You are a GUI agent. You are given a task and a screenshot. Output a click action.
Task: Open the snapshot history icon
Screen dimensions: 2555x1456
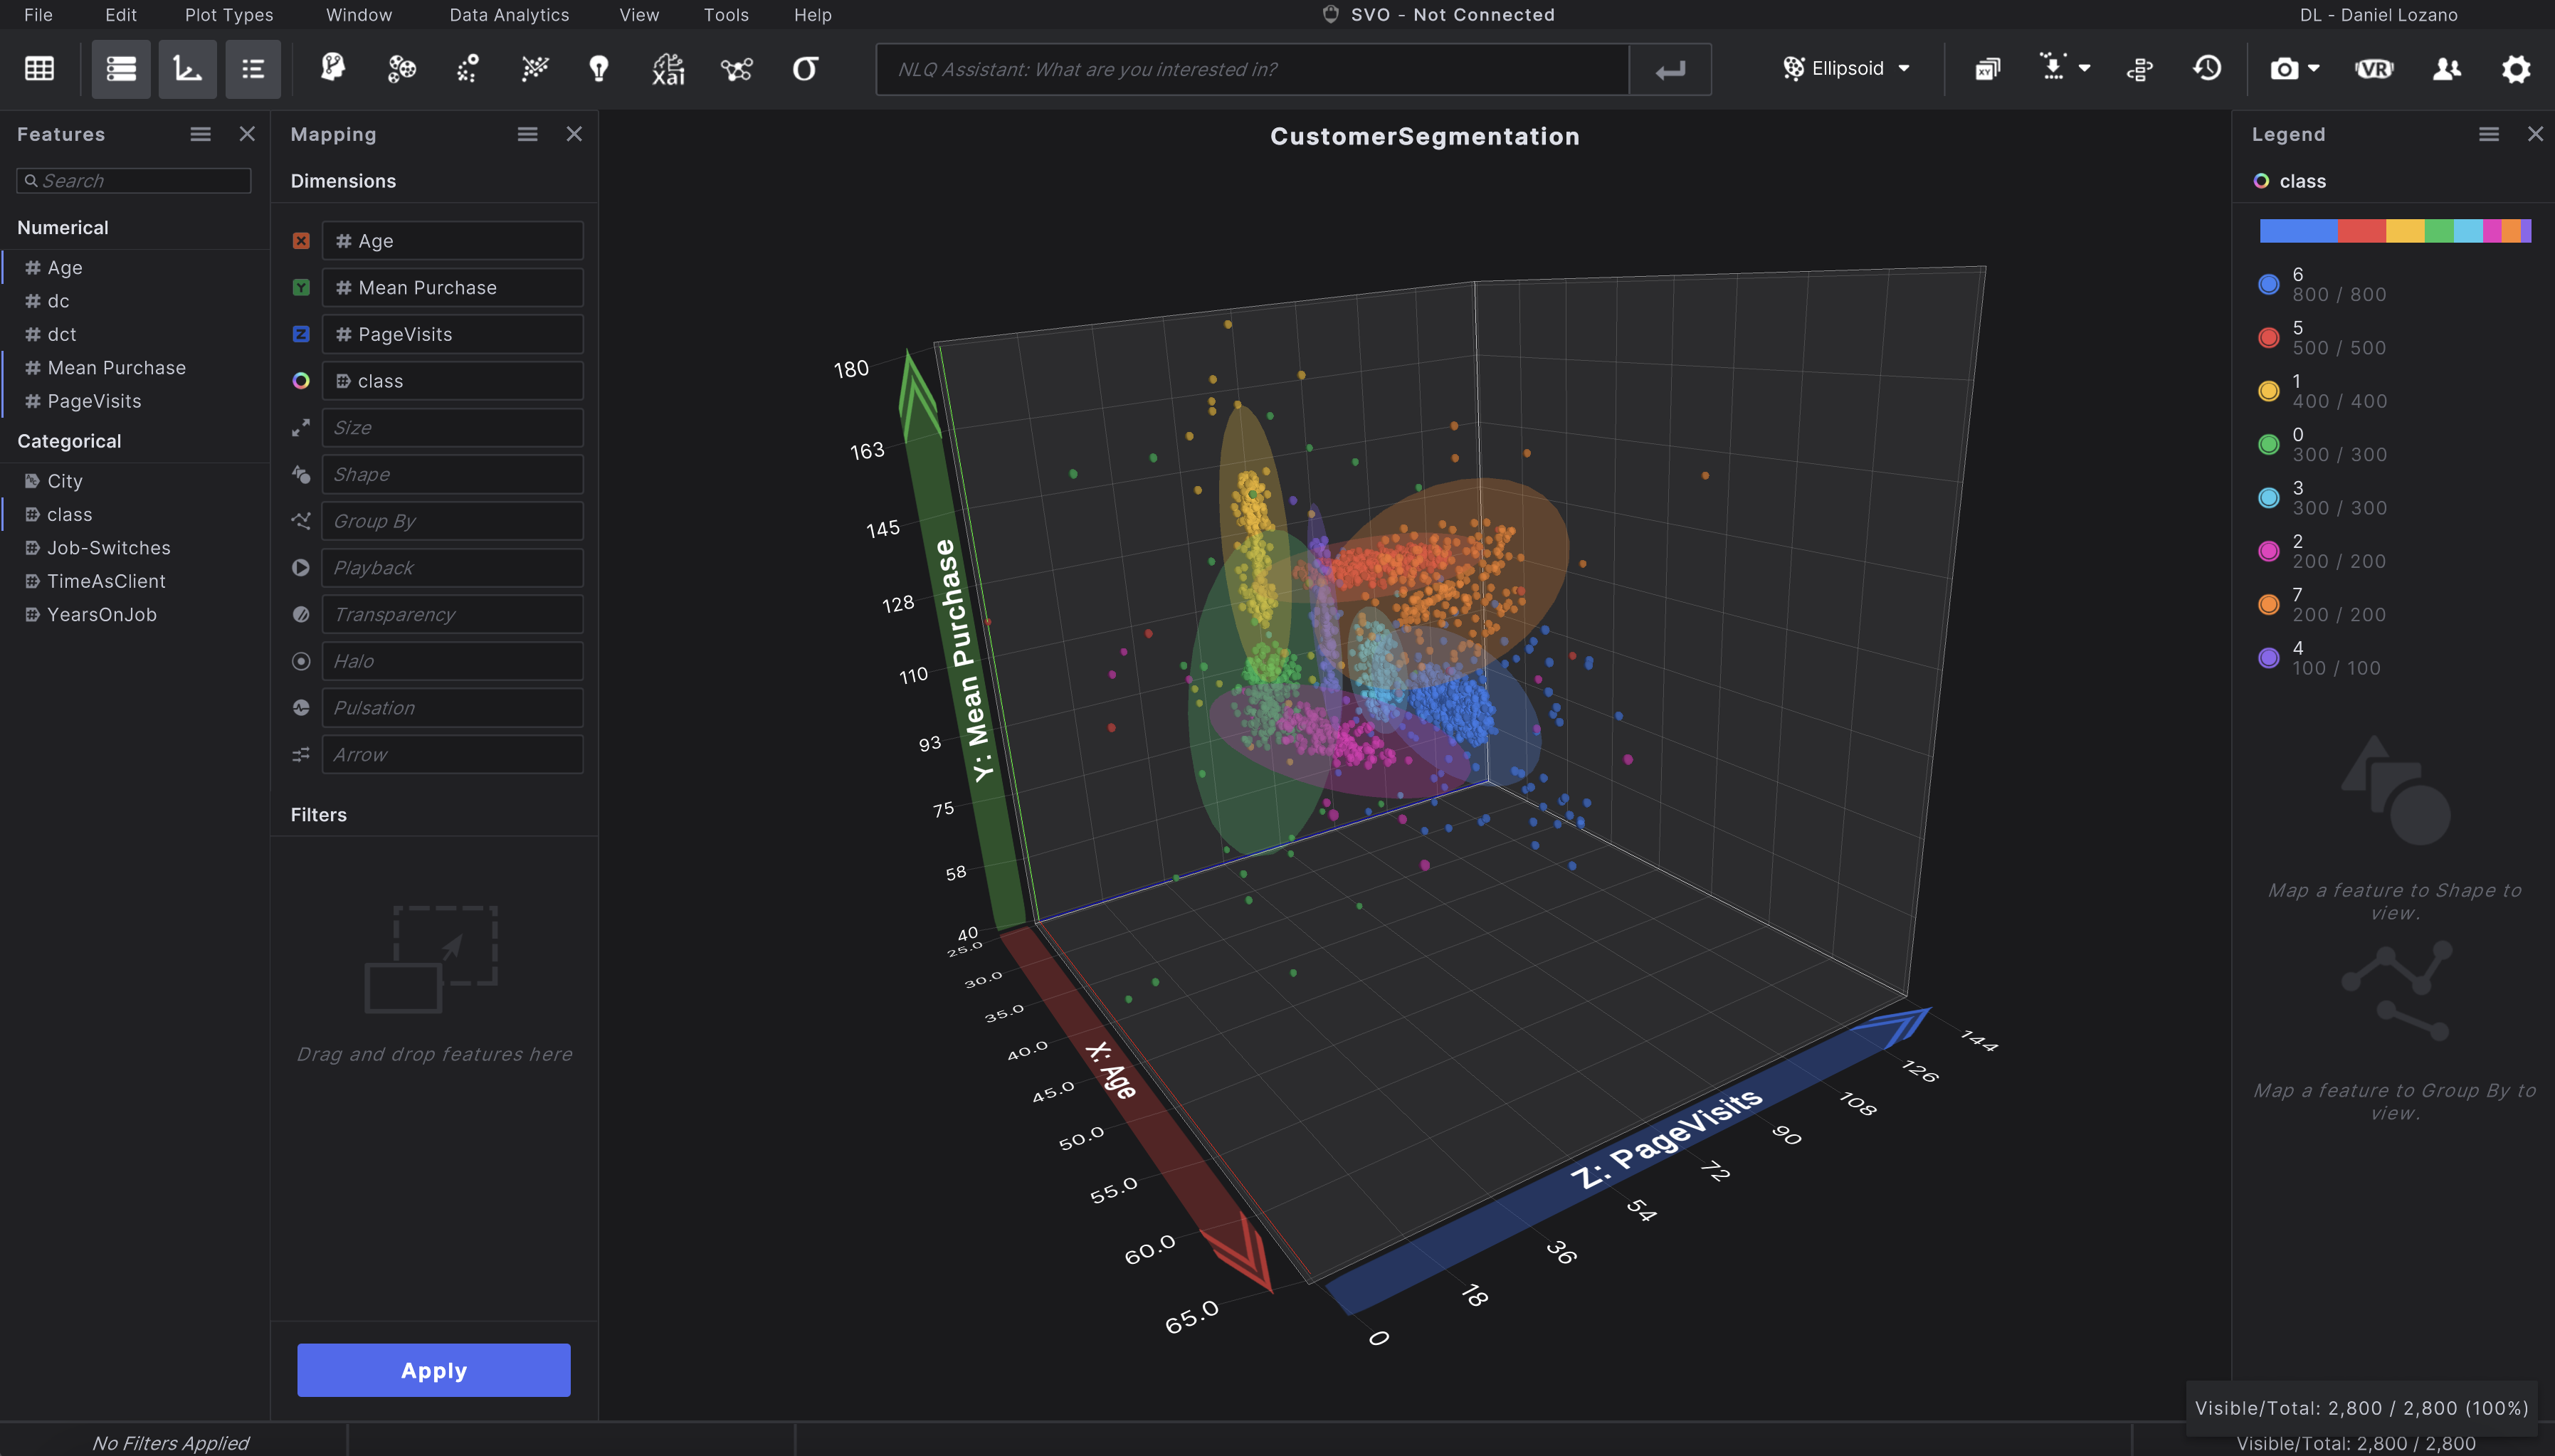(2207, 69)
